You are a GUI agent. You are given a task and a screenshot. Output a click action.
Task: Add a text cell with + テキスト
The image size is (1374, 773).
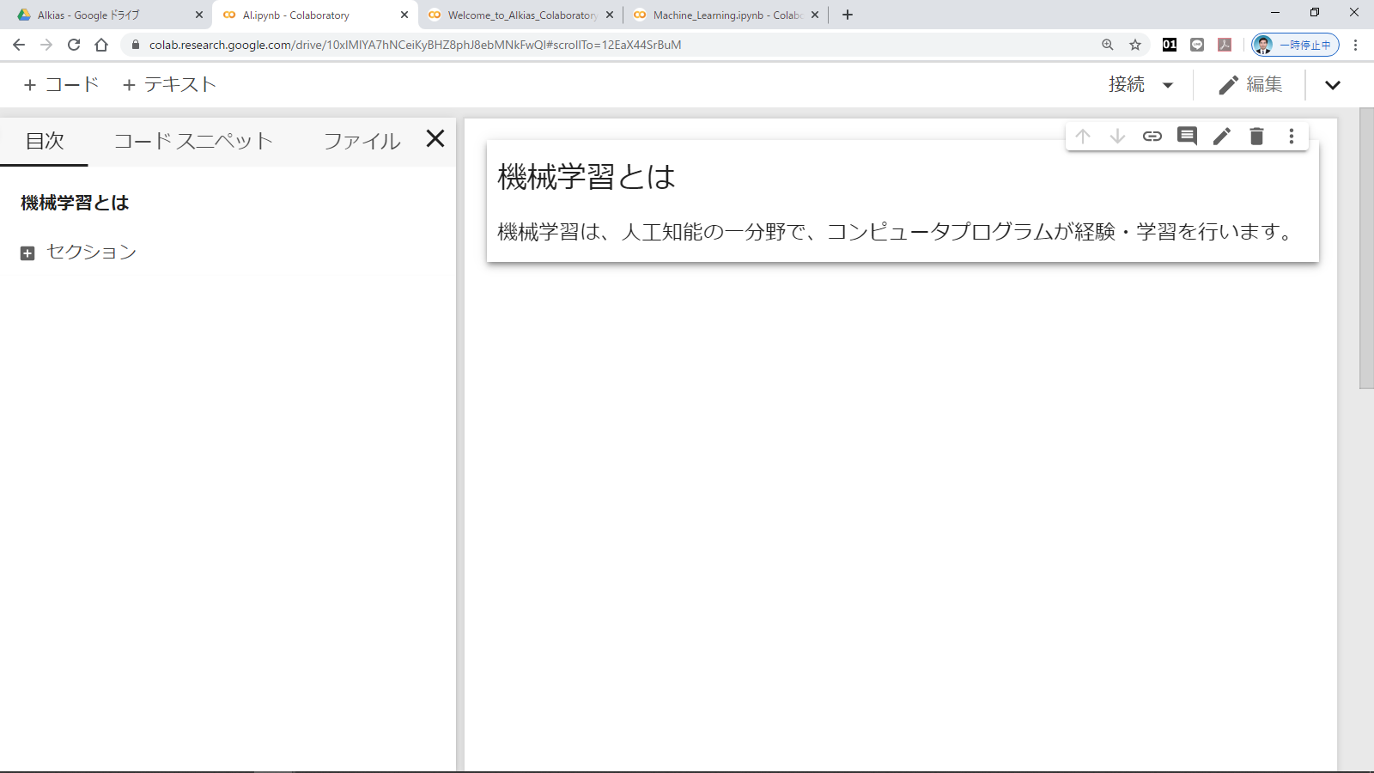point(169,85)
